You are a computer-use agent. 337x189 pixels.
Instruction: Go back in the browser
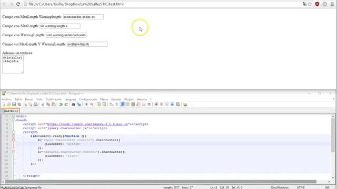[x=5, y=4]
